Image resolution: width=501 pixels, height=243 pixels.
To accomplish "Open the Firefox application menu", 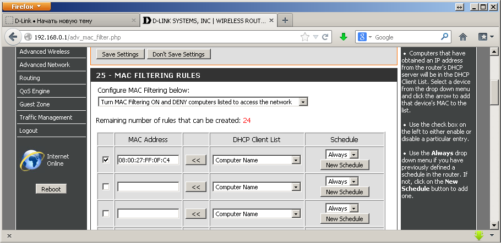I will [27, 6].
